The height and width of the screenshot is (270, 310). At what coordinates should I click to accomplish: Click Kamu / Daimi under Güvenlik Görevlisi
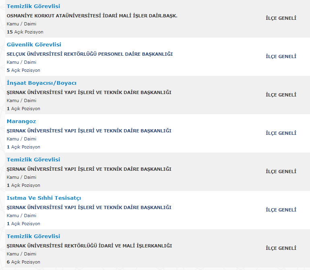pos(22,62)
